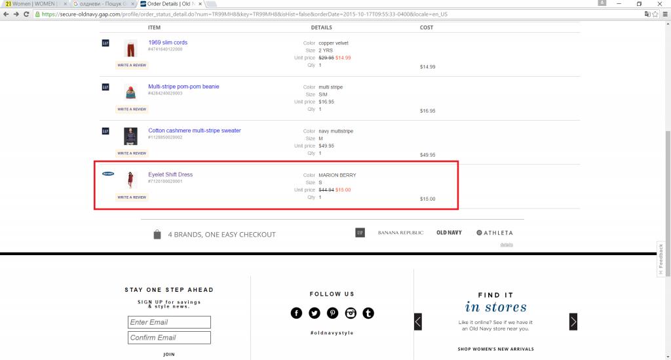The image size is (671, 360).
Task: Open the details link under brand logos
Action: click(507, 245)
